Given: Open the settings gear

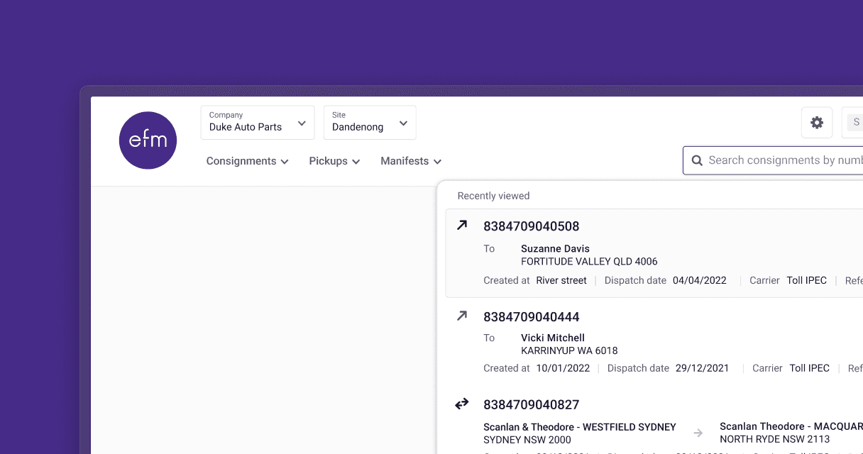Looking at the screenshot, I should (x=817, y=122).
